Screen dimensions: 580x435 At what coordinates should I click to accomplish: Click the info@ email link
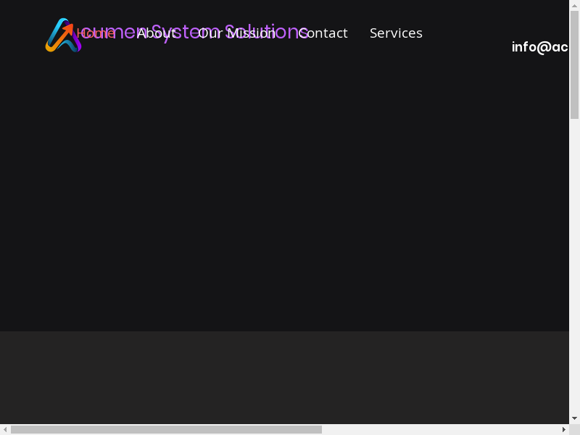click(x=539, y=47)
